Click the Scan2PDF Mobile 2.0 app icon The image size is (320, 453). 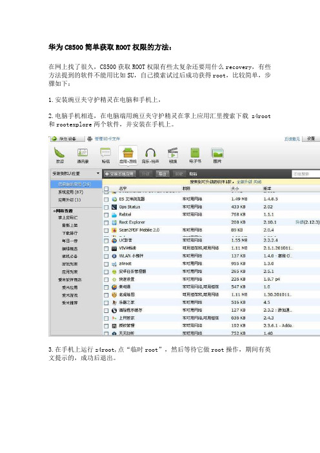point(114,230)
